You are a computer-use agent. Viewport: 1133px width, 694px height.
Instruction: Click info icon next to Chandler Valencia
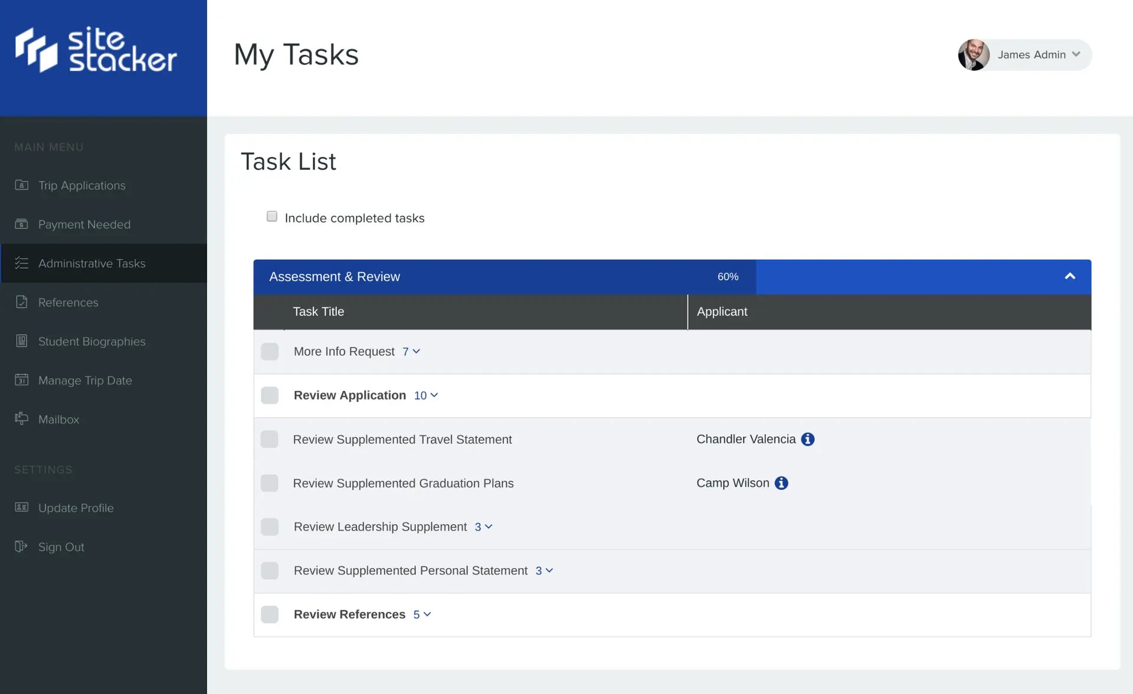coord(808,439)
